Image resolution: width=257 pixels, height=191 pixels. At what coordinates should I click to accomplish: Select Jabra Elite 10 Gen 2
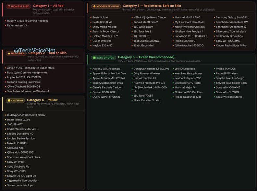tap(146, 22)
